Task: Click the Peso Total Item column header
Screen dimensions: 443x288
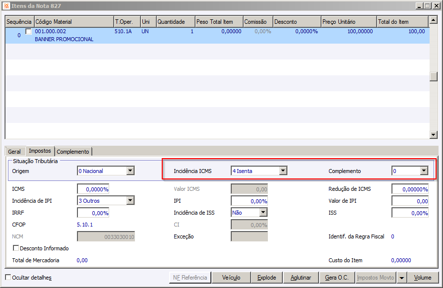Action: 219,22
